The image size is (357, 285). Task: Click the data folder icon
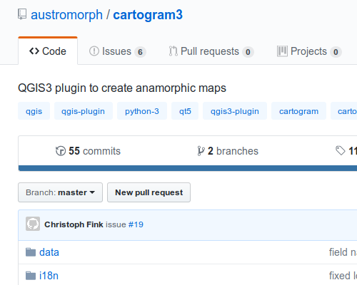click(31, 252)
